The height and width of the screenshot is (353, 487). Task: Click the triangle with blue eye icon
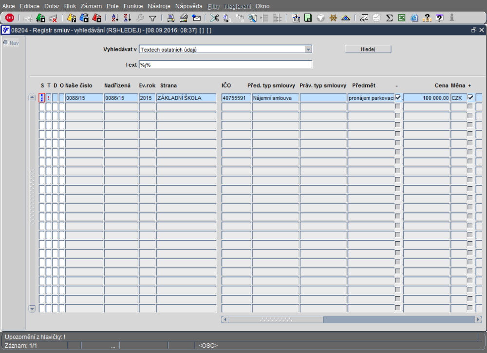coord(346,18)
